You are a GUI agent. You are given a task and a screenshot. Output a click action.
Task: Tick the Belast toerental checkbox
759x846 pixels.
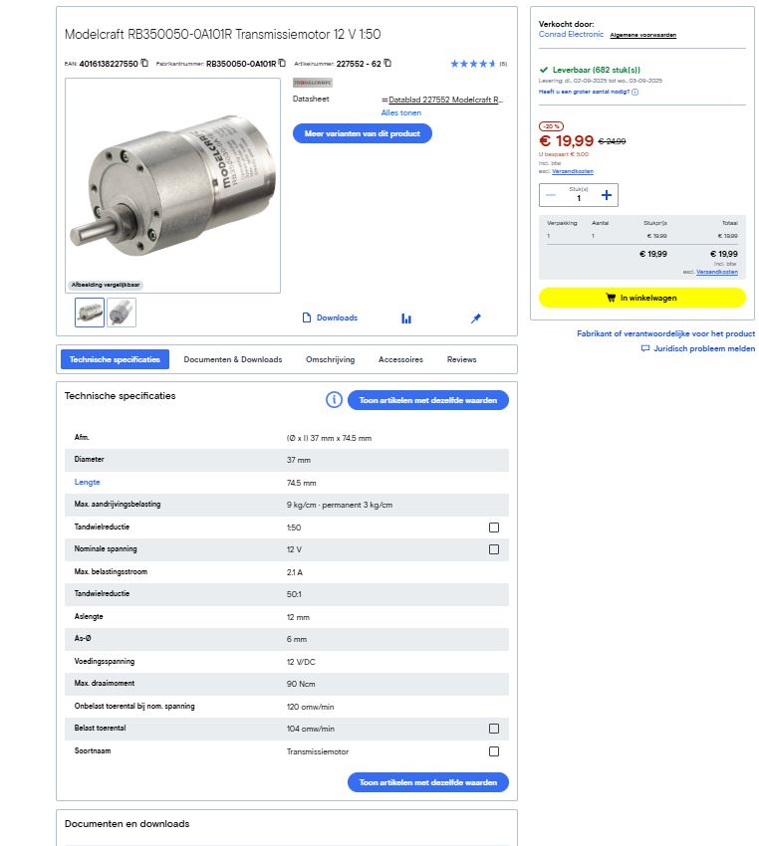click(494, 729)
